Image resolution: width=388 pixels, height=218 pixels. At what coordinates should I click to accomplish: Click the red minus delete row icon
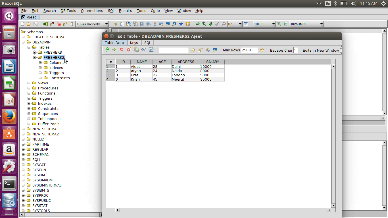(122, 50)
